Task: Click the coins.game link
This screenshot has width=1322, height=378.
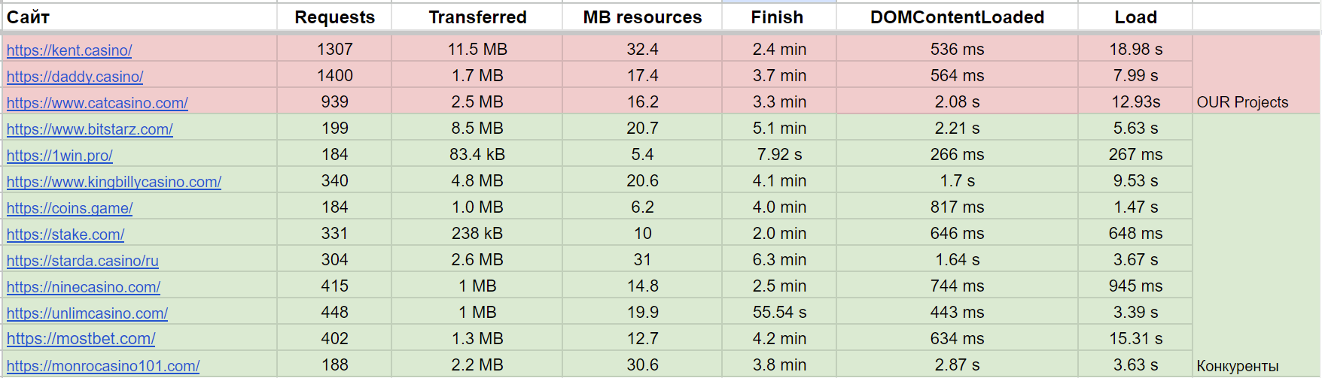Action: point(69,208)
